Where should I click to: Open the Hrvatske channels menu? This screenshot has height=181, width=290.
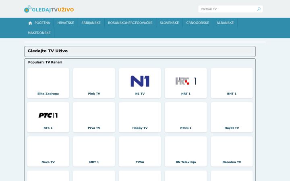(x=66, y=23)
